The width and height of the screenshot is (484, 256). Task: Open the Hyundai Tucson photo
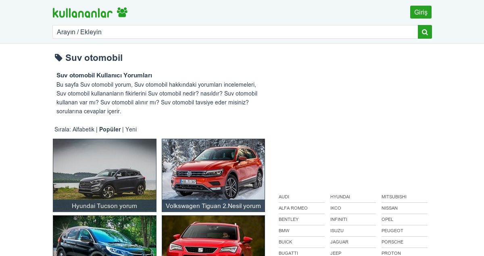click(x=104, y=169)
